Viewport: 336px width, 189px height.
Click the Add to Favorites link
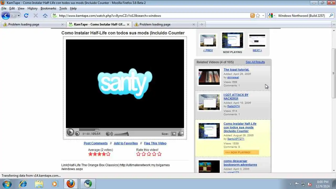tap(126, 143)
